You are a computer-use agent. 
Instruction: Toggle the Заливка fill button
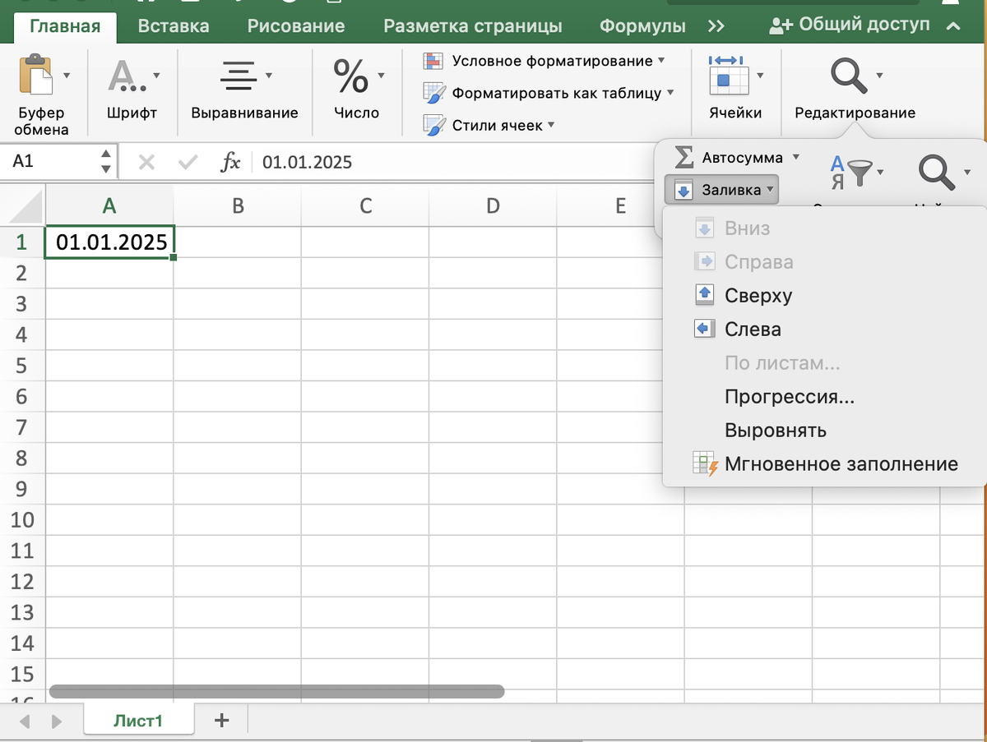(722, 190)
